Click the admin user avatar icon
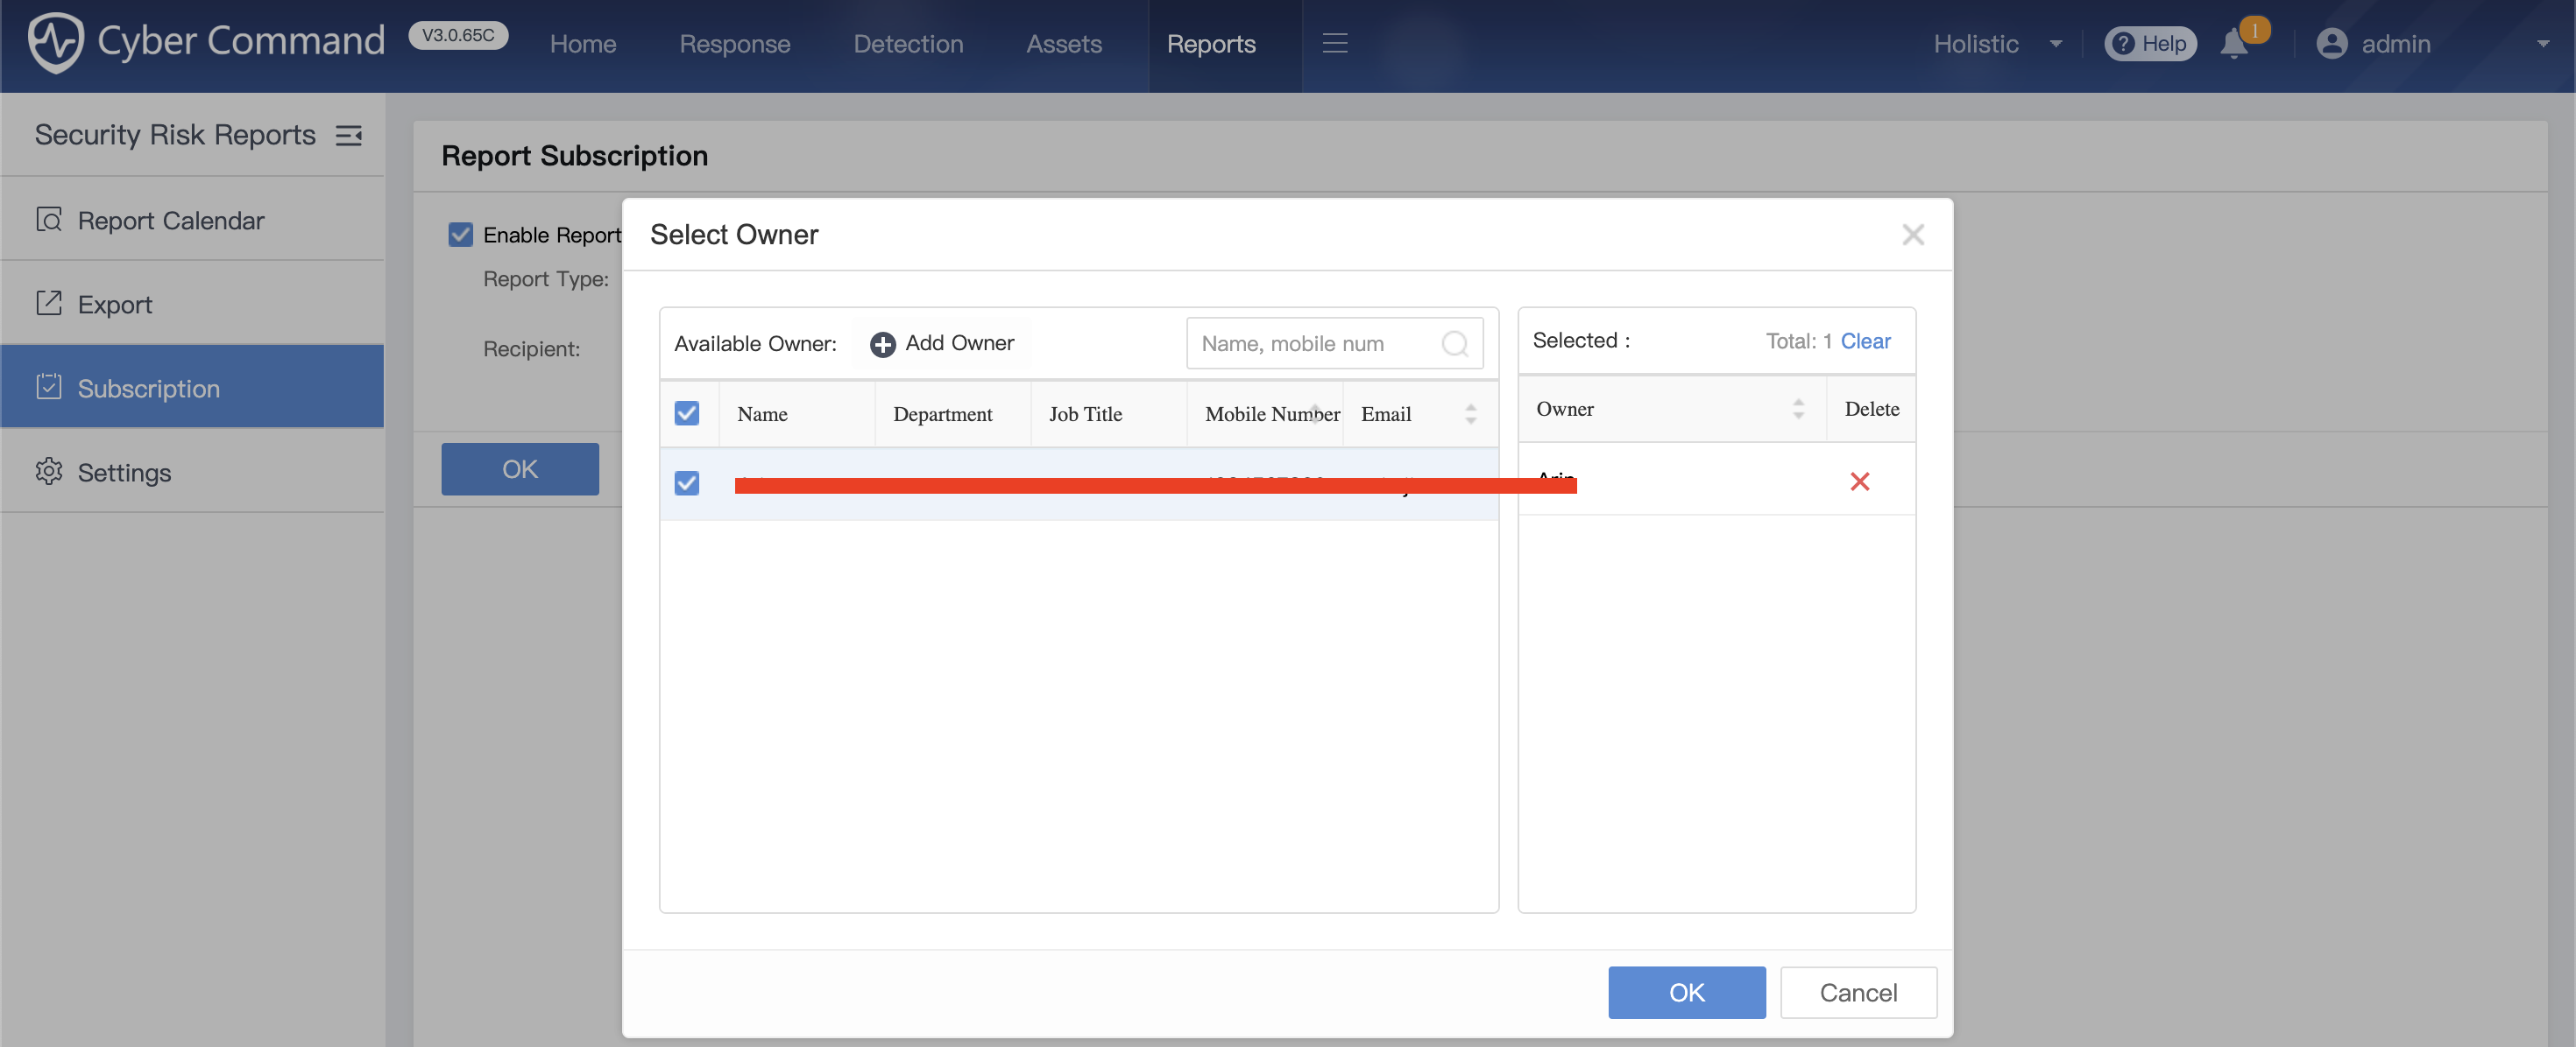The height and width of the screenshot is (1047, 2576). (2331, 44)
